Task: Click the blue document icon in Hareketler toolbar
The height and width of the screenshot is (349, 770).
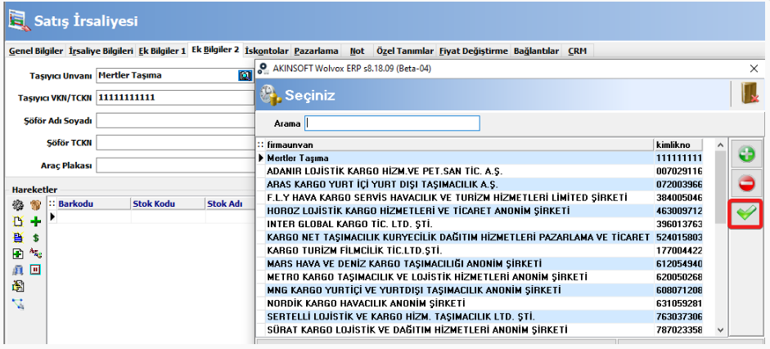Action: [x=18, y=238]
